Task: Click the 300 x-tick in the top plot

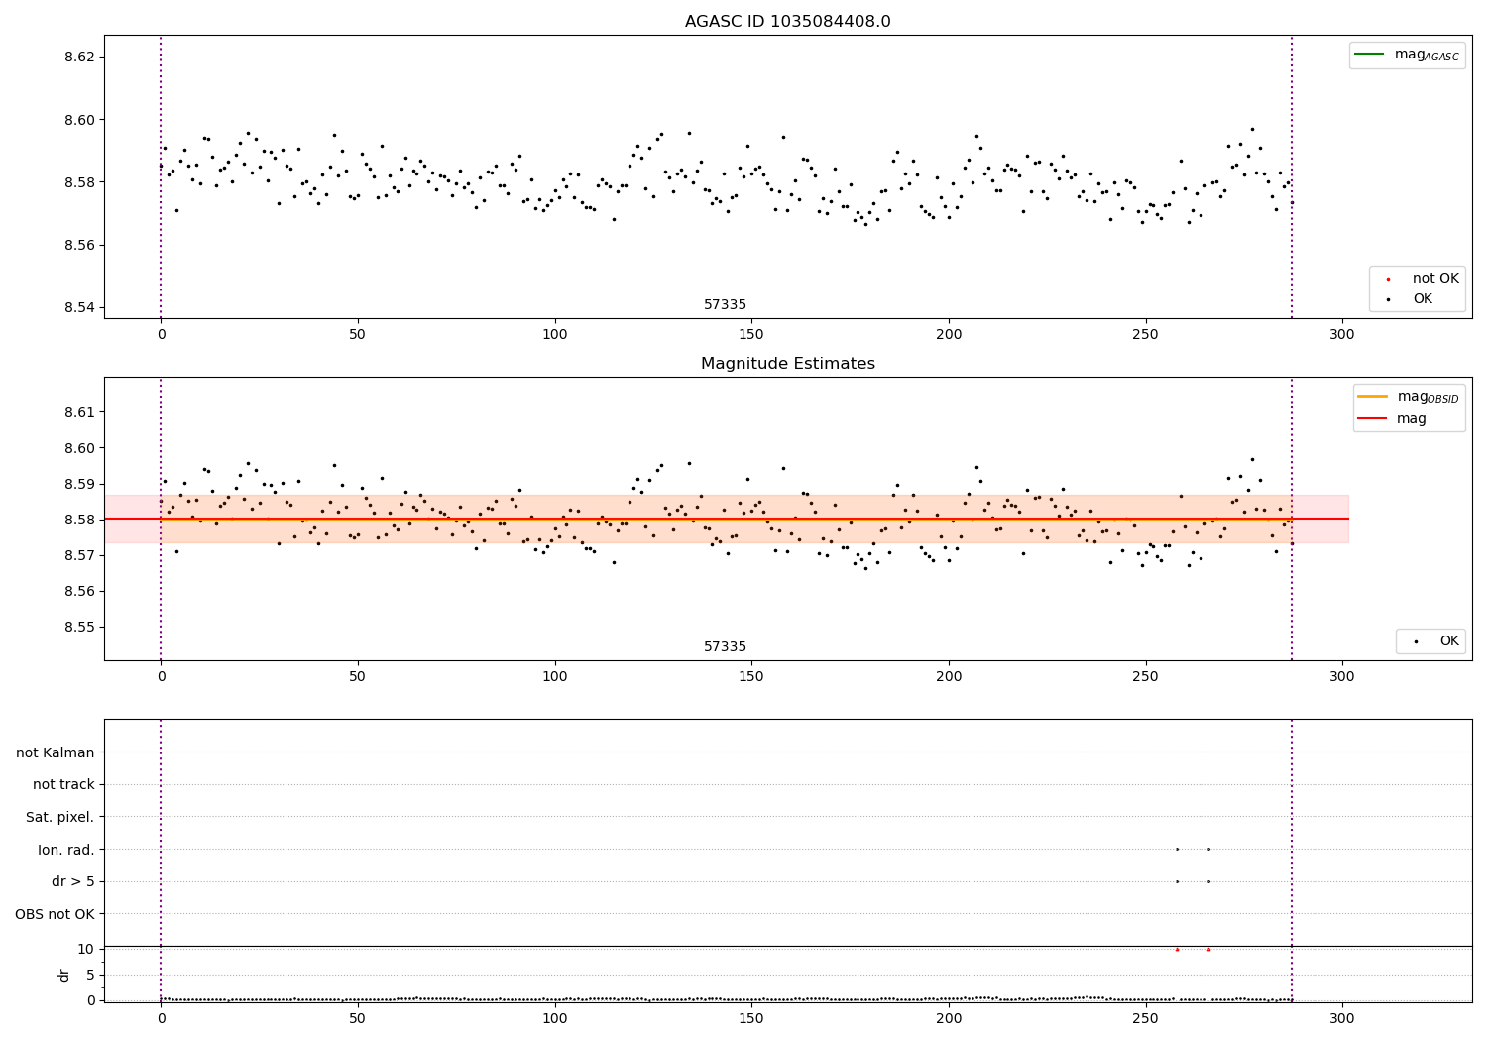Action: (x=1342, y=336)
